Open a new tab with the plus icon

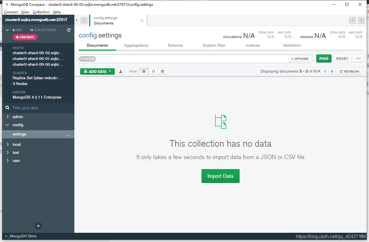pos(352,20)
